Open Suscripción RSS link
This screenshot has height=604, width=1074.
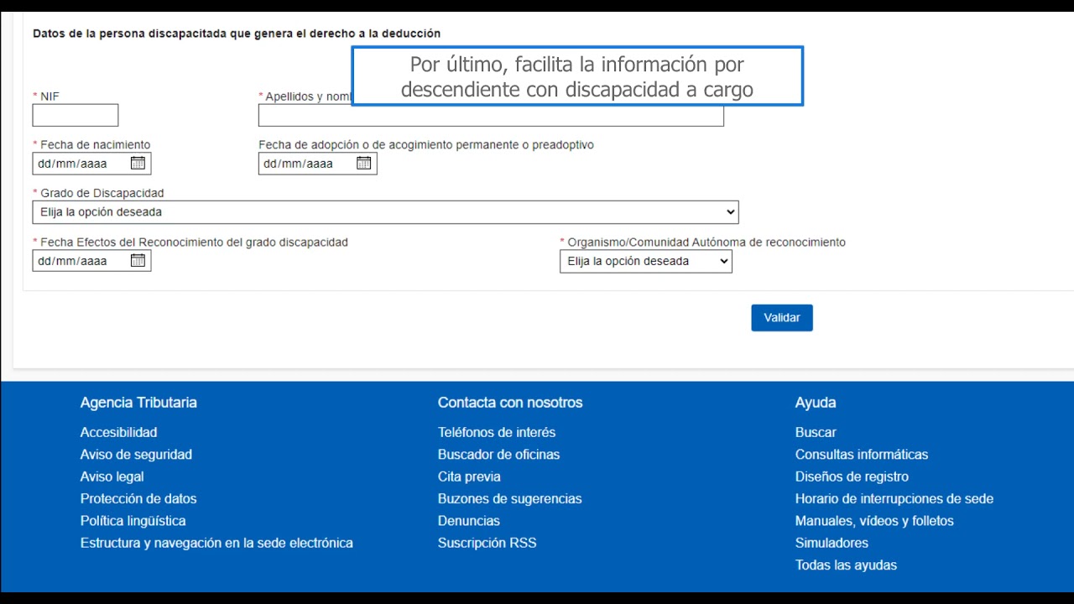(x=487, y=543)
